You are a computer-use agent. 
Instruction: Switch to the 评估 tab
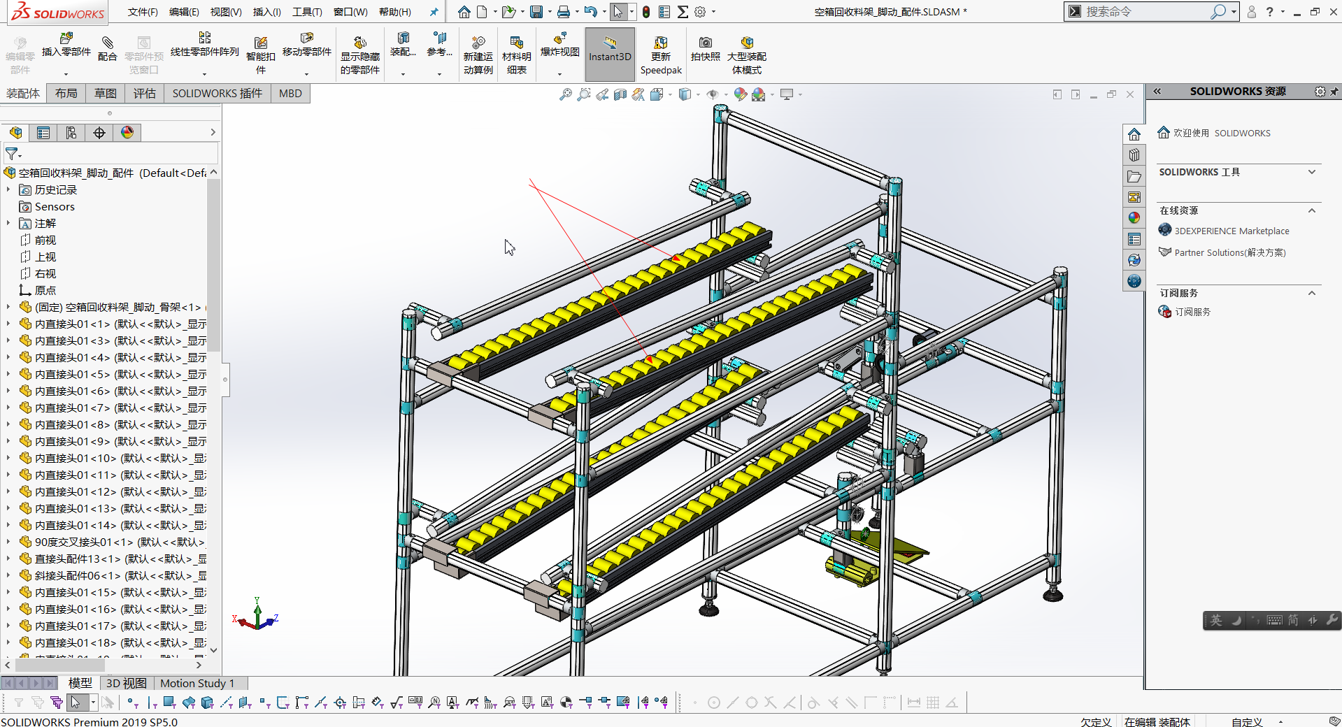pyautogui.click(x=145, y=94)
